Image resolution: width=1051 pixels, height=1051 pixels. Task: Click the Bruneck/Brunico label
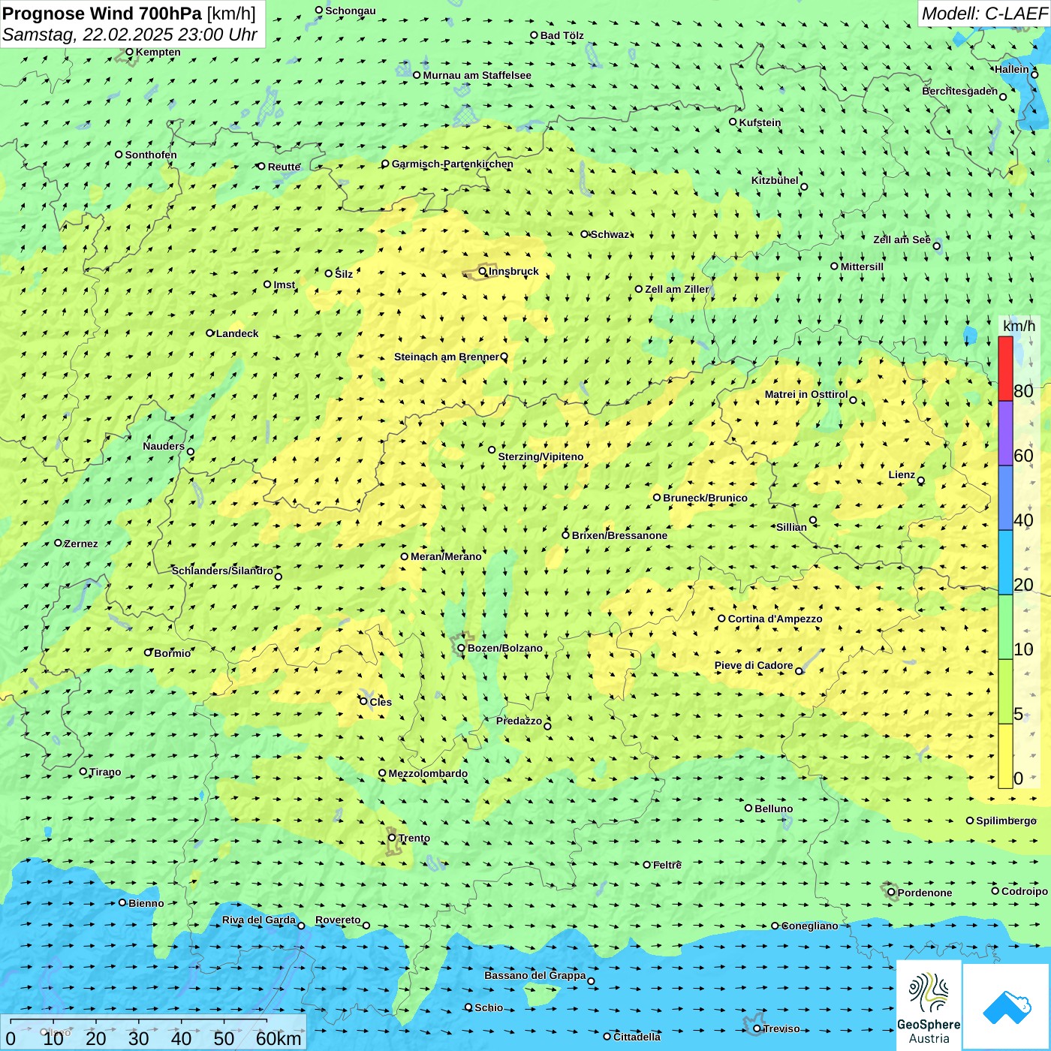click(x=705, y=498)
